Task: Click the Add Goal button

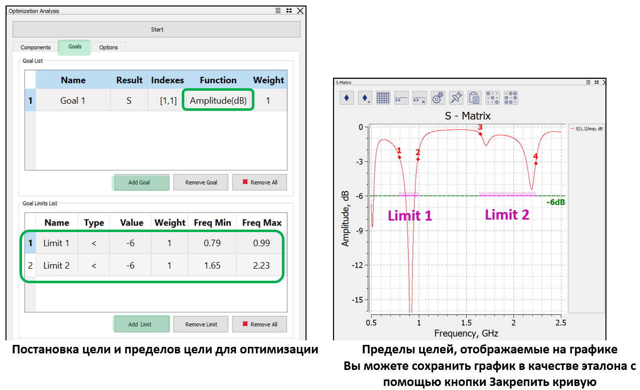Action: (139, 182)
